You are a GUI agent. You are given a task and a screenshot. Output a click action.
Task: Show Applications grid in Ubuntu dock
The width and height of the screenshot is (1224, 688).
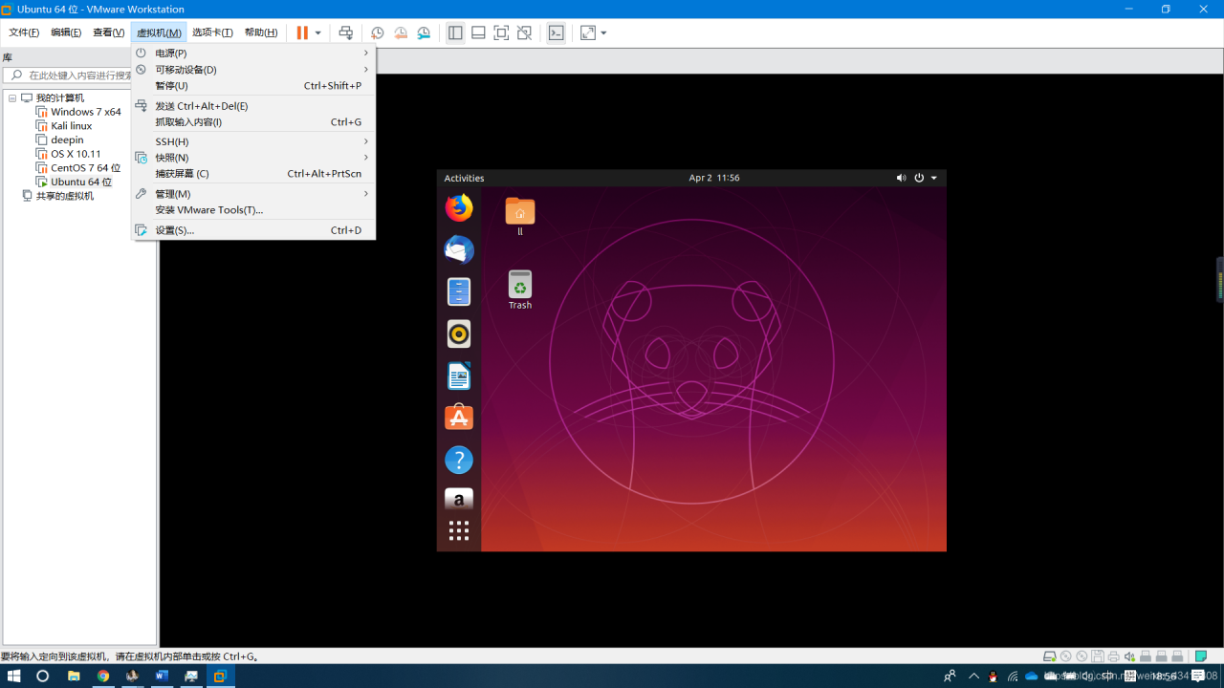pos(459,530)
